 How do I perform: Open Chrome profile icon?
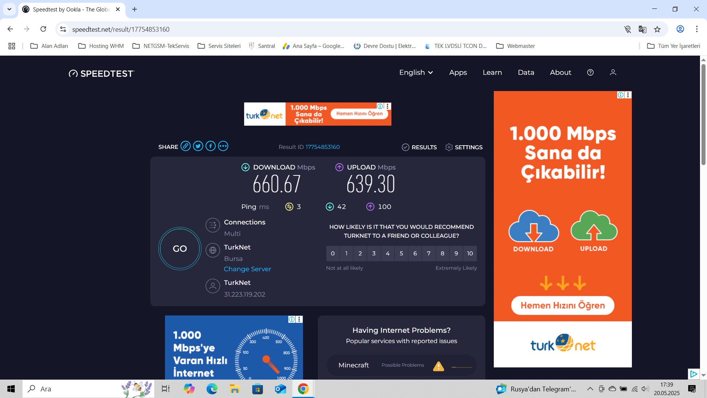click(680, 29)
